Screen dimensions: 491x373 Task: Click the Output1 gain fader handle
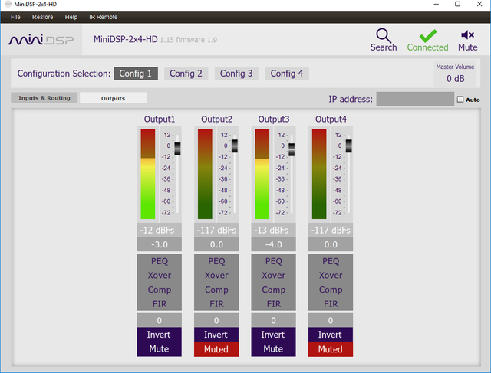point(177,149)
